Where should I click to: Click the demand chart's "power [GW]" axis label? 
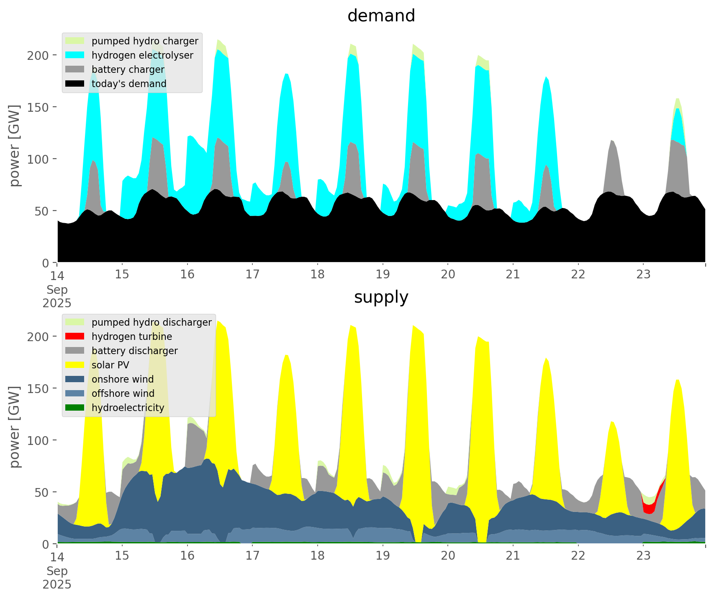click(15, 146)
